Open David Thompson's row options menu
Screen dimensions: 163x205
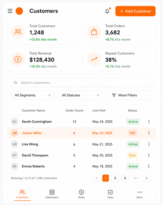149,155
